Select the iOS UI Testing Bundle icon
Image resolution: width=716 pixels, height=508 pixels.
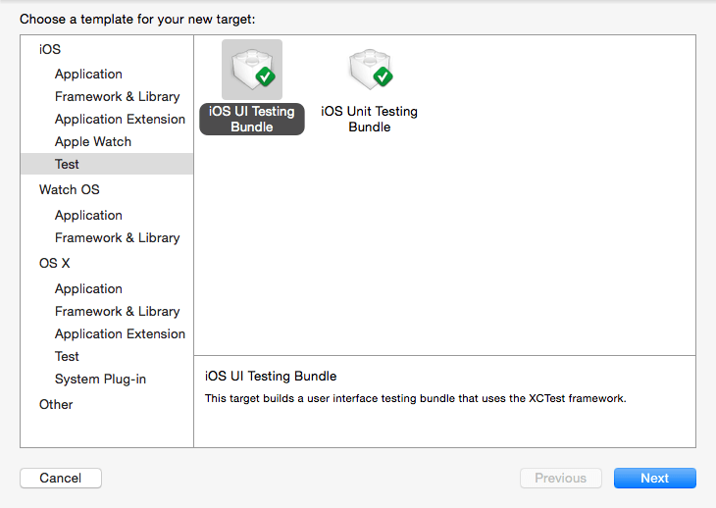(x=252, y=70)
